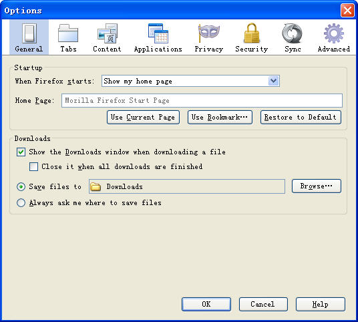Image resolution: width=358 pixels, height=322 pixels.
Task: Choose the Save files to radio button
Action: 21,187
